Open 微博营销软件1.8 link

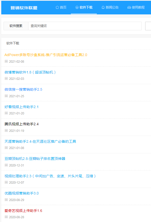[x=30, y=72]
